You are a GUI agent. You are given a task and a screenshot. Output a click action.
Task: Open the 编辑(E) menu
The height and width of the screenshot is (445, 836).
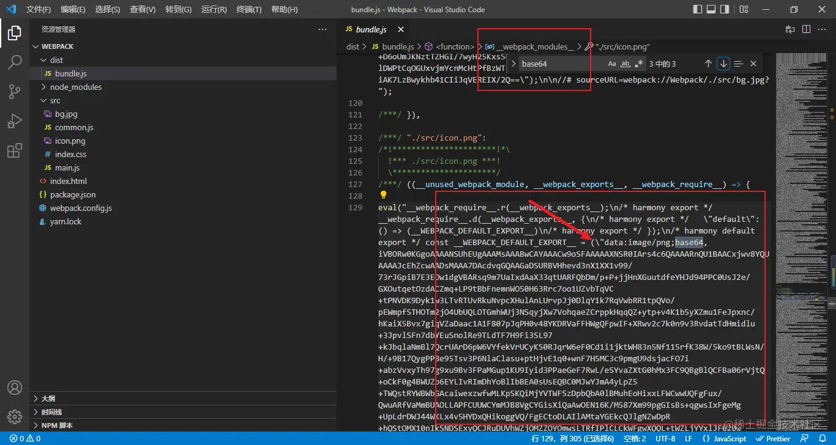[73, 9]
